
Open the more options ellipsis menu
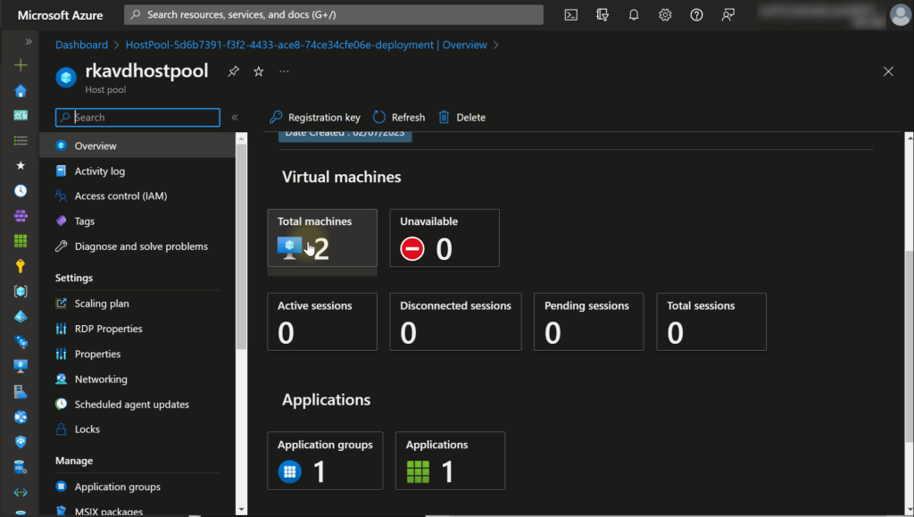click(x=284, y=71)
